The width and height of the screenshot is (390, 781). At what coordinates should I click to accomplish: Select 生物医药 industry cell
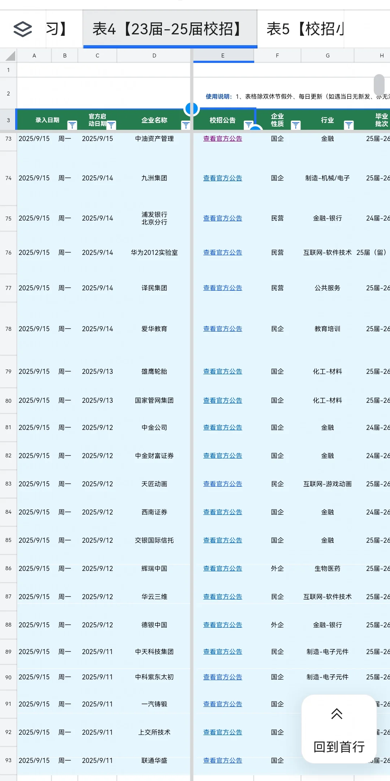328,568
